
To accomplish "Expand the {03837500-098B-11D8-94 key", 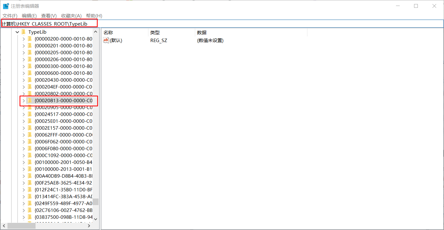I will (24, 217).
